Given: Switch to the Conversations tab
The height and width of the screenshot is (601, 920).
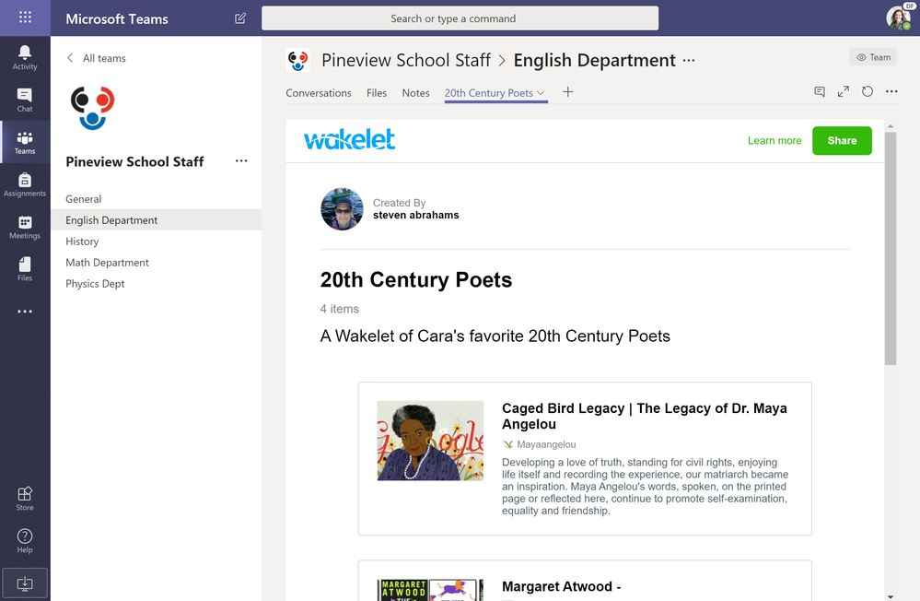Looking at the screenshot, I should pyautogui.click(x=319, y=93).
